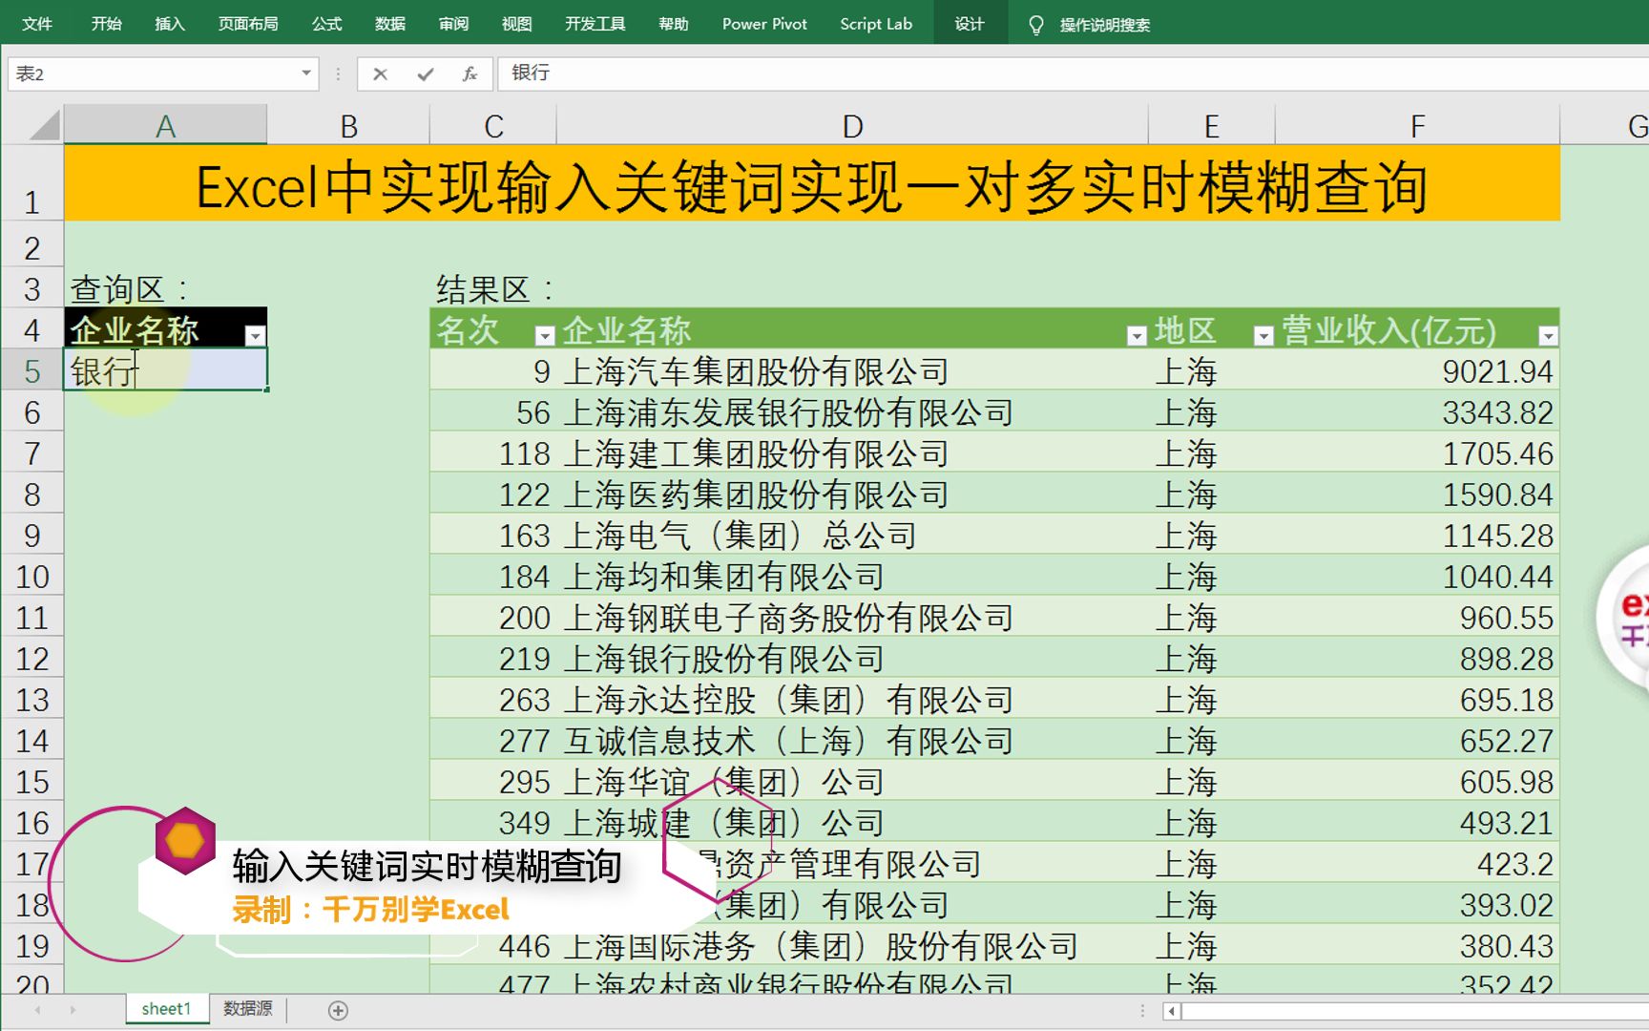Click revenue value 380.43

pos(1506,945)
